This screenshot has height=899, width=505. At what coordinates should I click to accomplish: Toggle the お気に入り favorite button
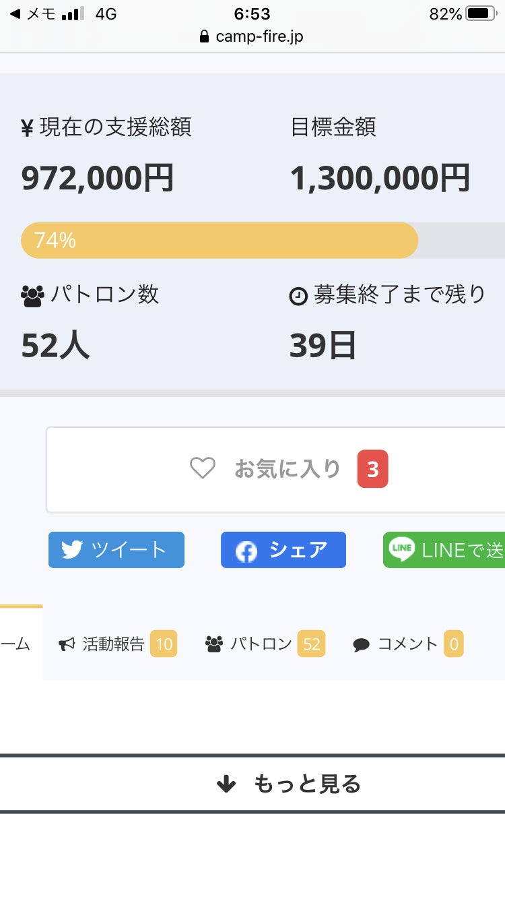[286, 469]
